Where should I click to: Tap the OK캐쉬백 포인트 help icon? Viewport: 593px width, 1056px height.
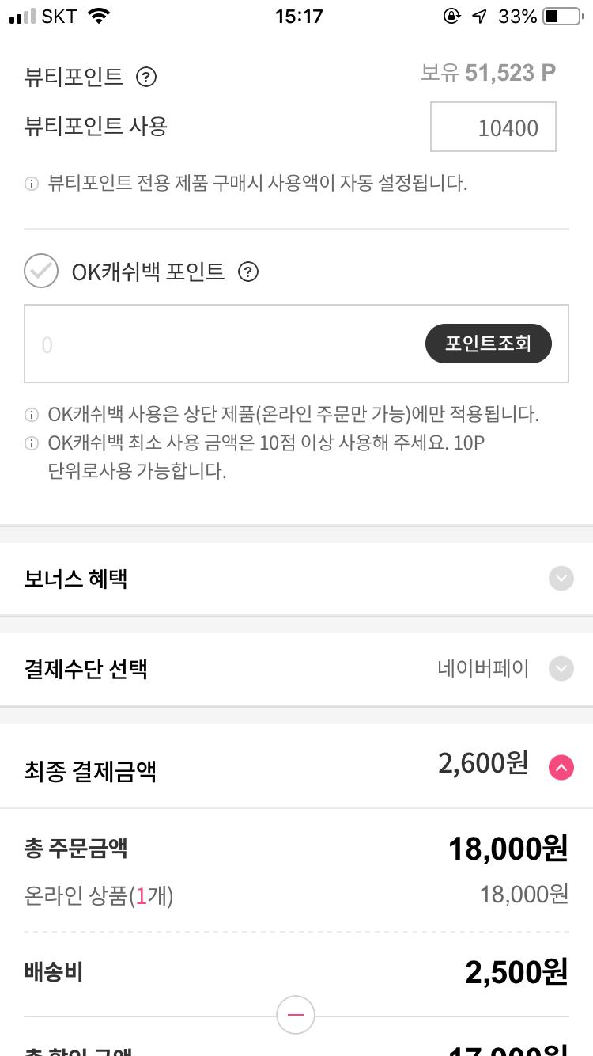[x=248, y=272]
